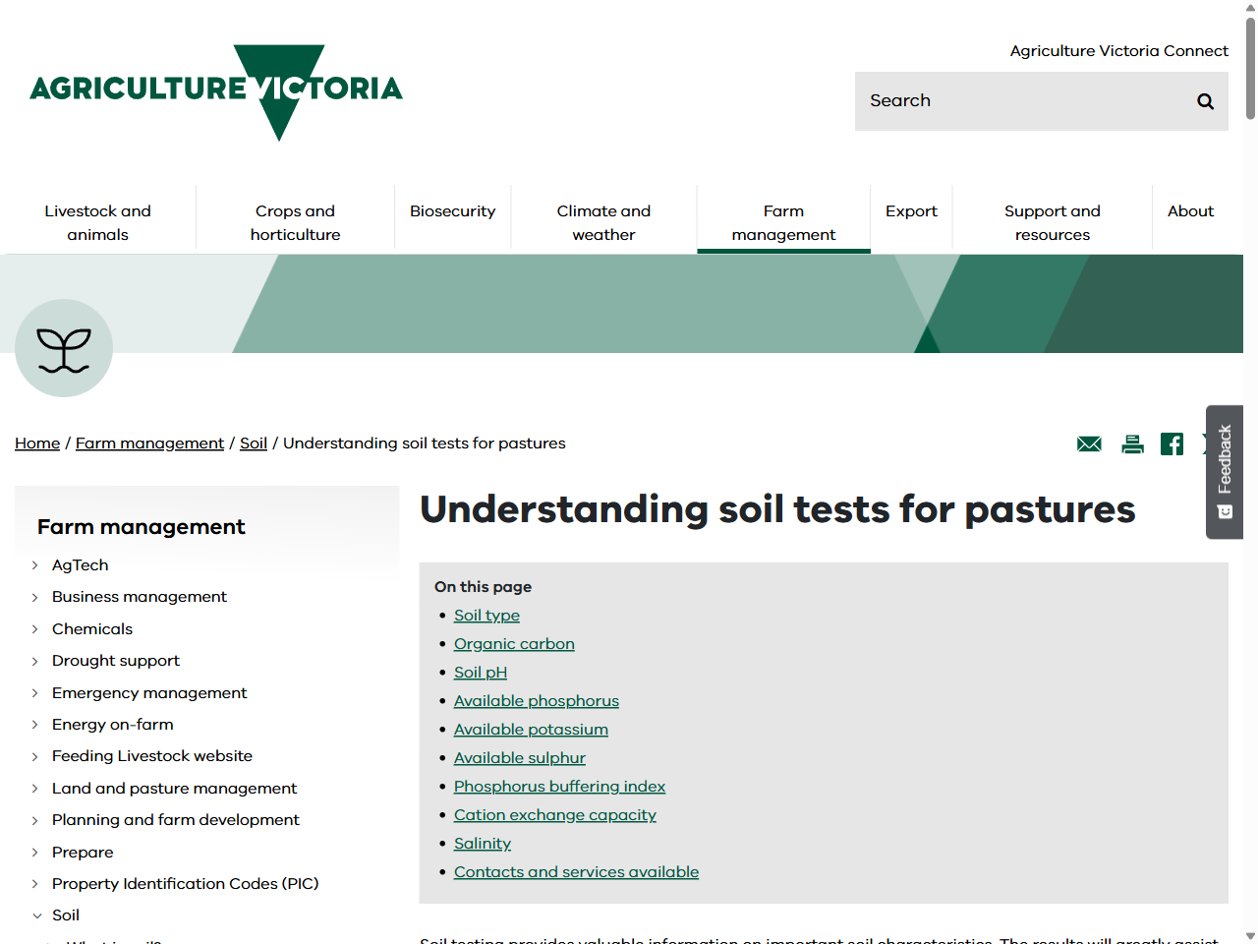Open the X share icon next to Facebook
The height and width of the screenshot is (944, 1258).
coord(1208,443)
